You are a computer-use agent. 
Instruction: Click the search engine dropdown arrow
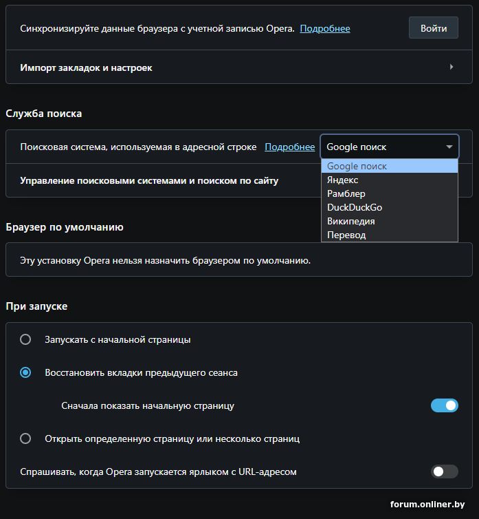(449, 147)
